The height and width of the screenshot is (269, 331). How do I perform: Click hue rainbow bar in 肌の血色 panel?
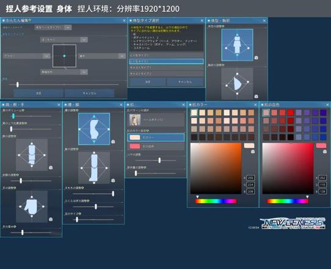coord(288,201)
